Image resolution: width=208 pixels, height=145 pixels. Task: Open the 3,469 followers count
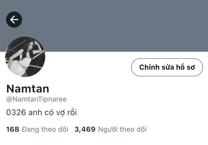pyautogui.click(x=85, y=129)
